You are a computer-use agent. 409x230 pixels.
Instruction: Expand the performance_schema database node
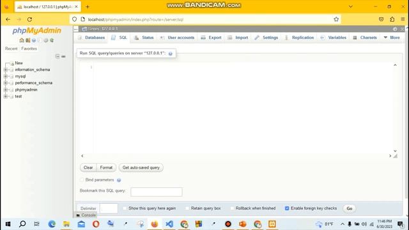click(6, 83)
